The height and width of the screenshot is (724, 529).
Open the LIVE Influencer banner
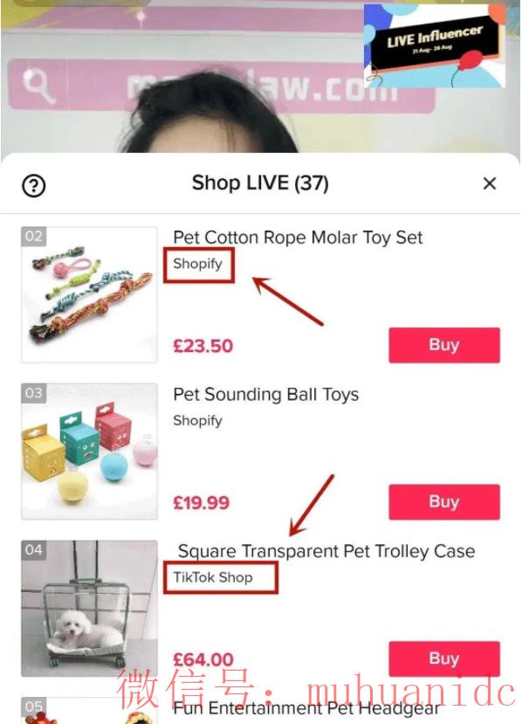tap(435, 45)
